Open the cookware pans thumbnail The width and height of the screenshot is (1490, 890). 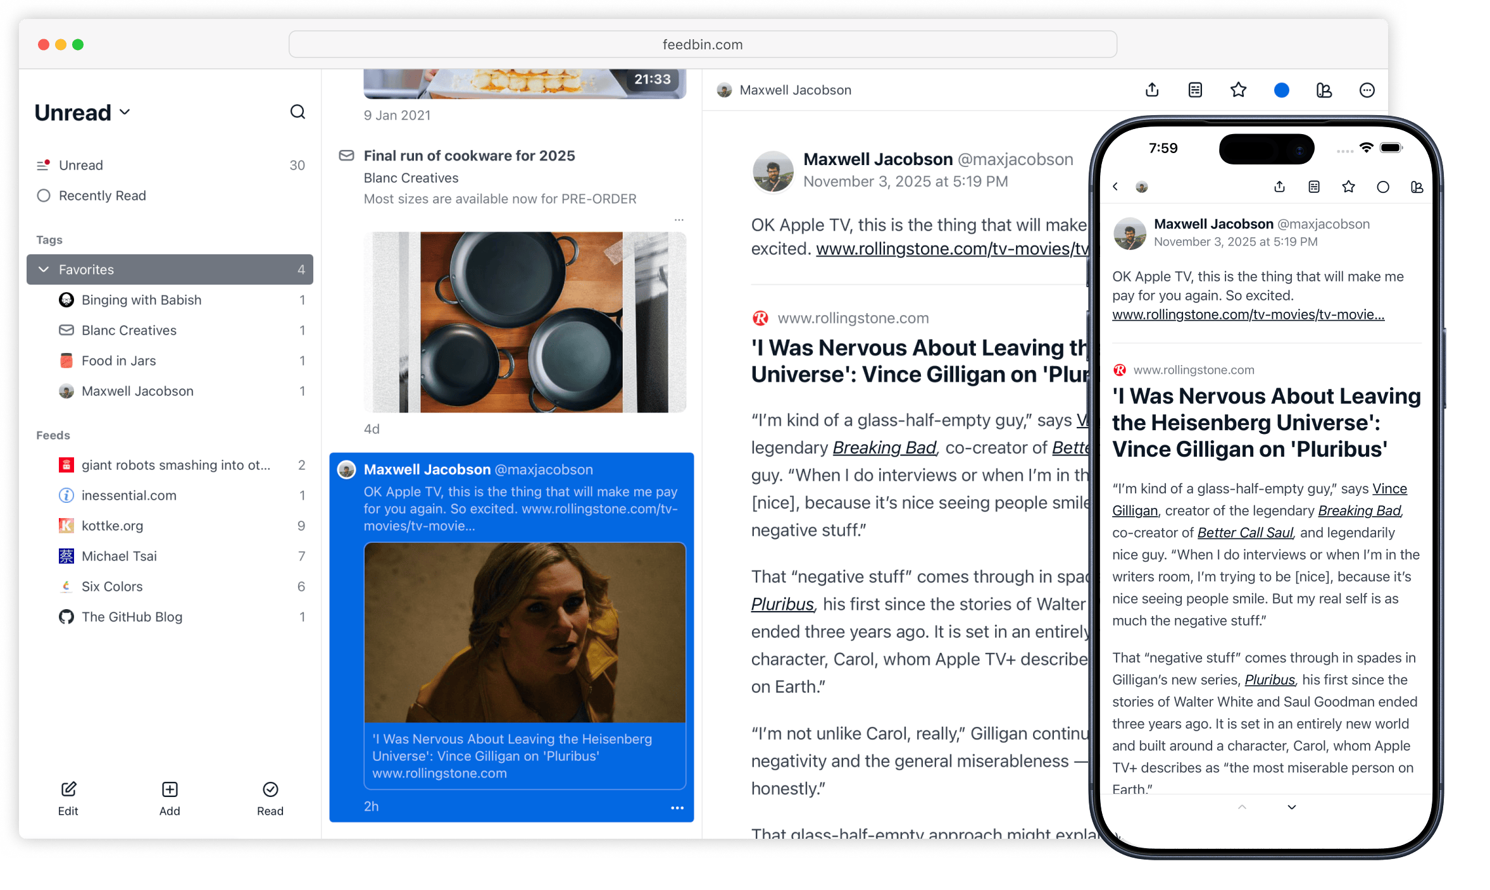[x=525, y=322]
